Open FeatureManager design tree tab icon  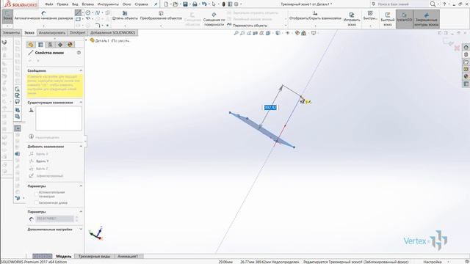coord(31,45)
